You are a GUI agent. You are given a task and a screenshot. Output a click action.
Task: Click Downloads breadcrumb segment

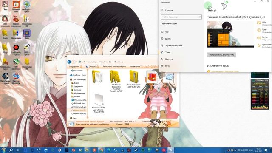(119, 62)
